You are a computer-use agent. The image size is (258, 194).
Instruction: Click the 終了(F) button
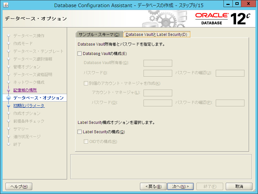coord(210,187)
